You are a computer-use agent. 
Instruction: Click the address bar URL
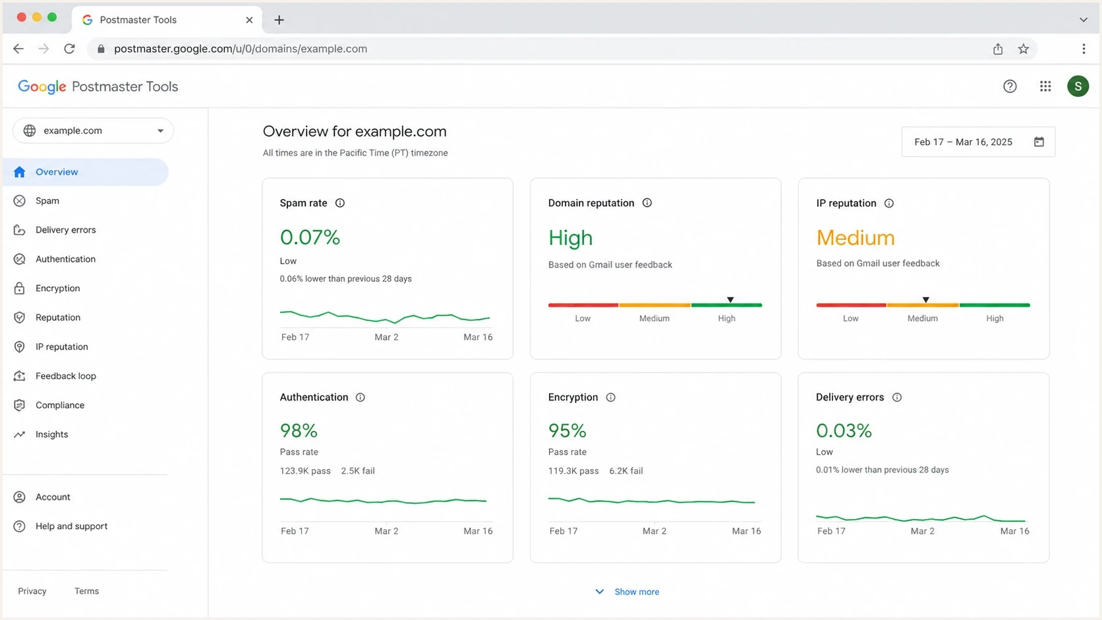241,49
